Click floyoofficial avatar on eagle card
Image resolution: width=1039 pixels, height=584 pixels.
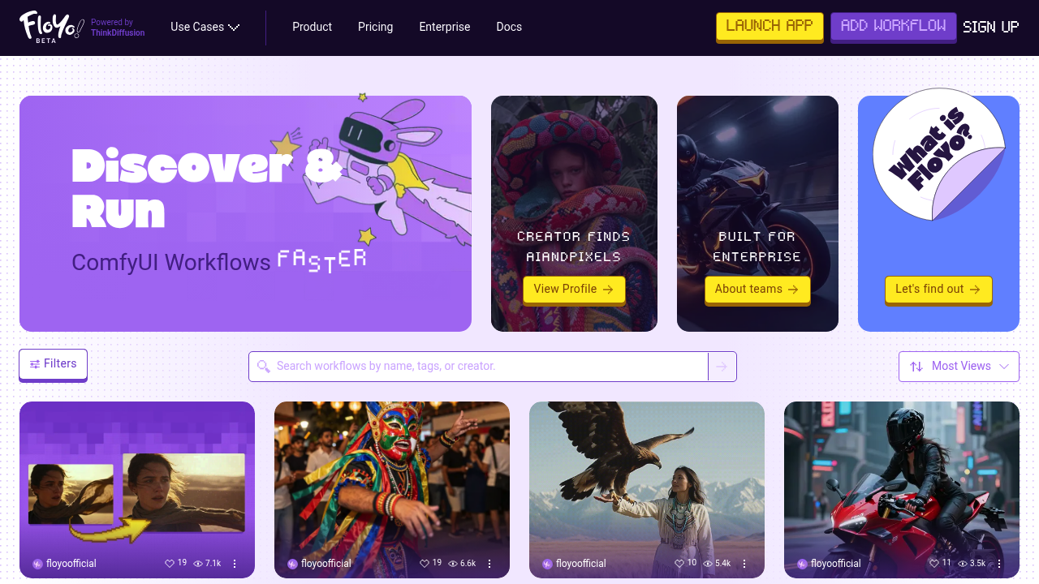click(547, 564)
